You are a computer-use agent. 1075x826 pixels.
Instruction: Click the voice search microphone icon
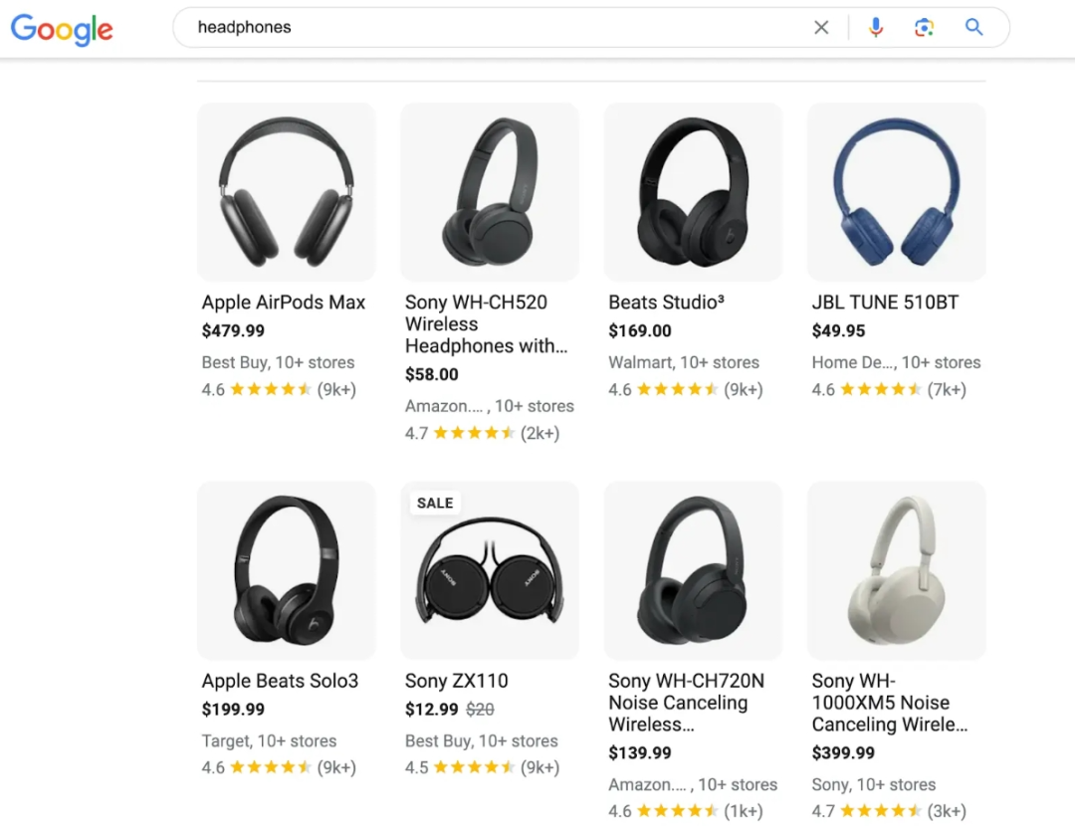pyautogui.click(x=876, y=27)
